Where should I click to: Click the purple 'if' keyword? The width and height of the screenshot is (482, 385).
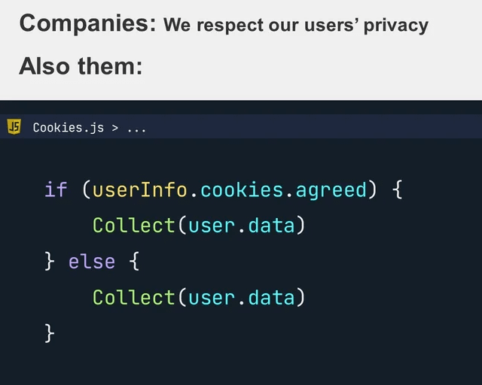point(56,189)
